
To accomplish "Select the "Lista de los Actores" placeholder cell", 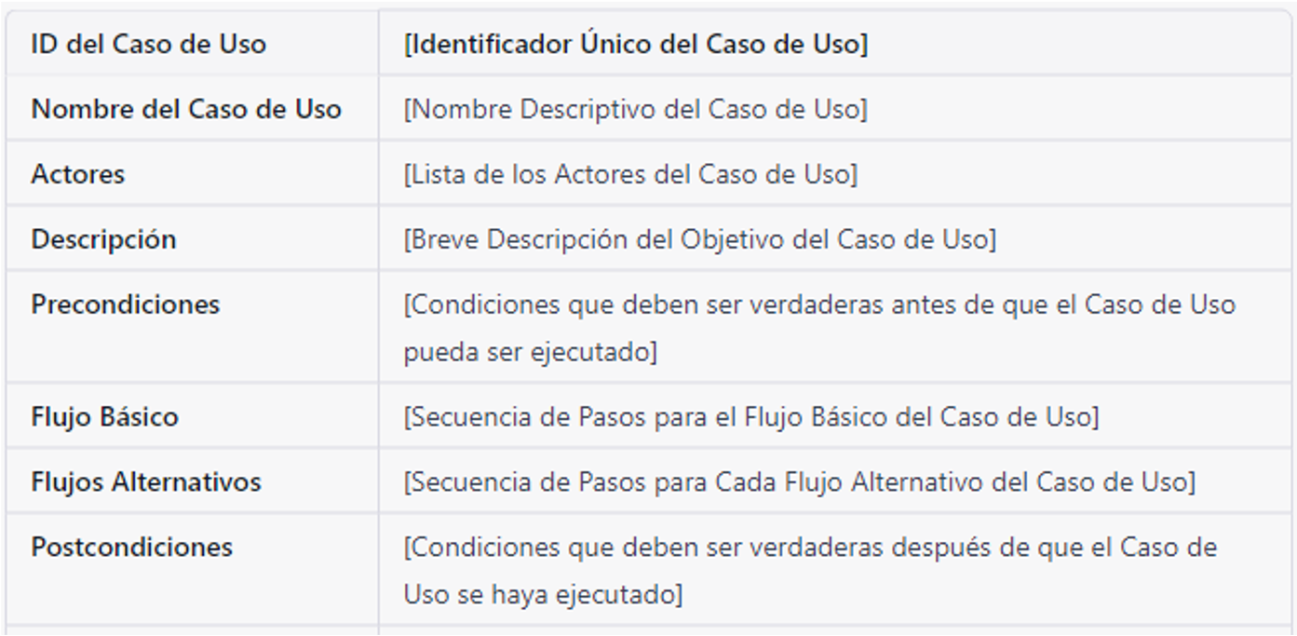I will [x=630, y=174].
